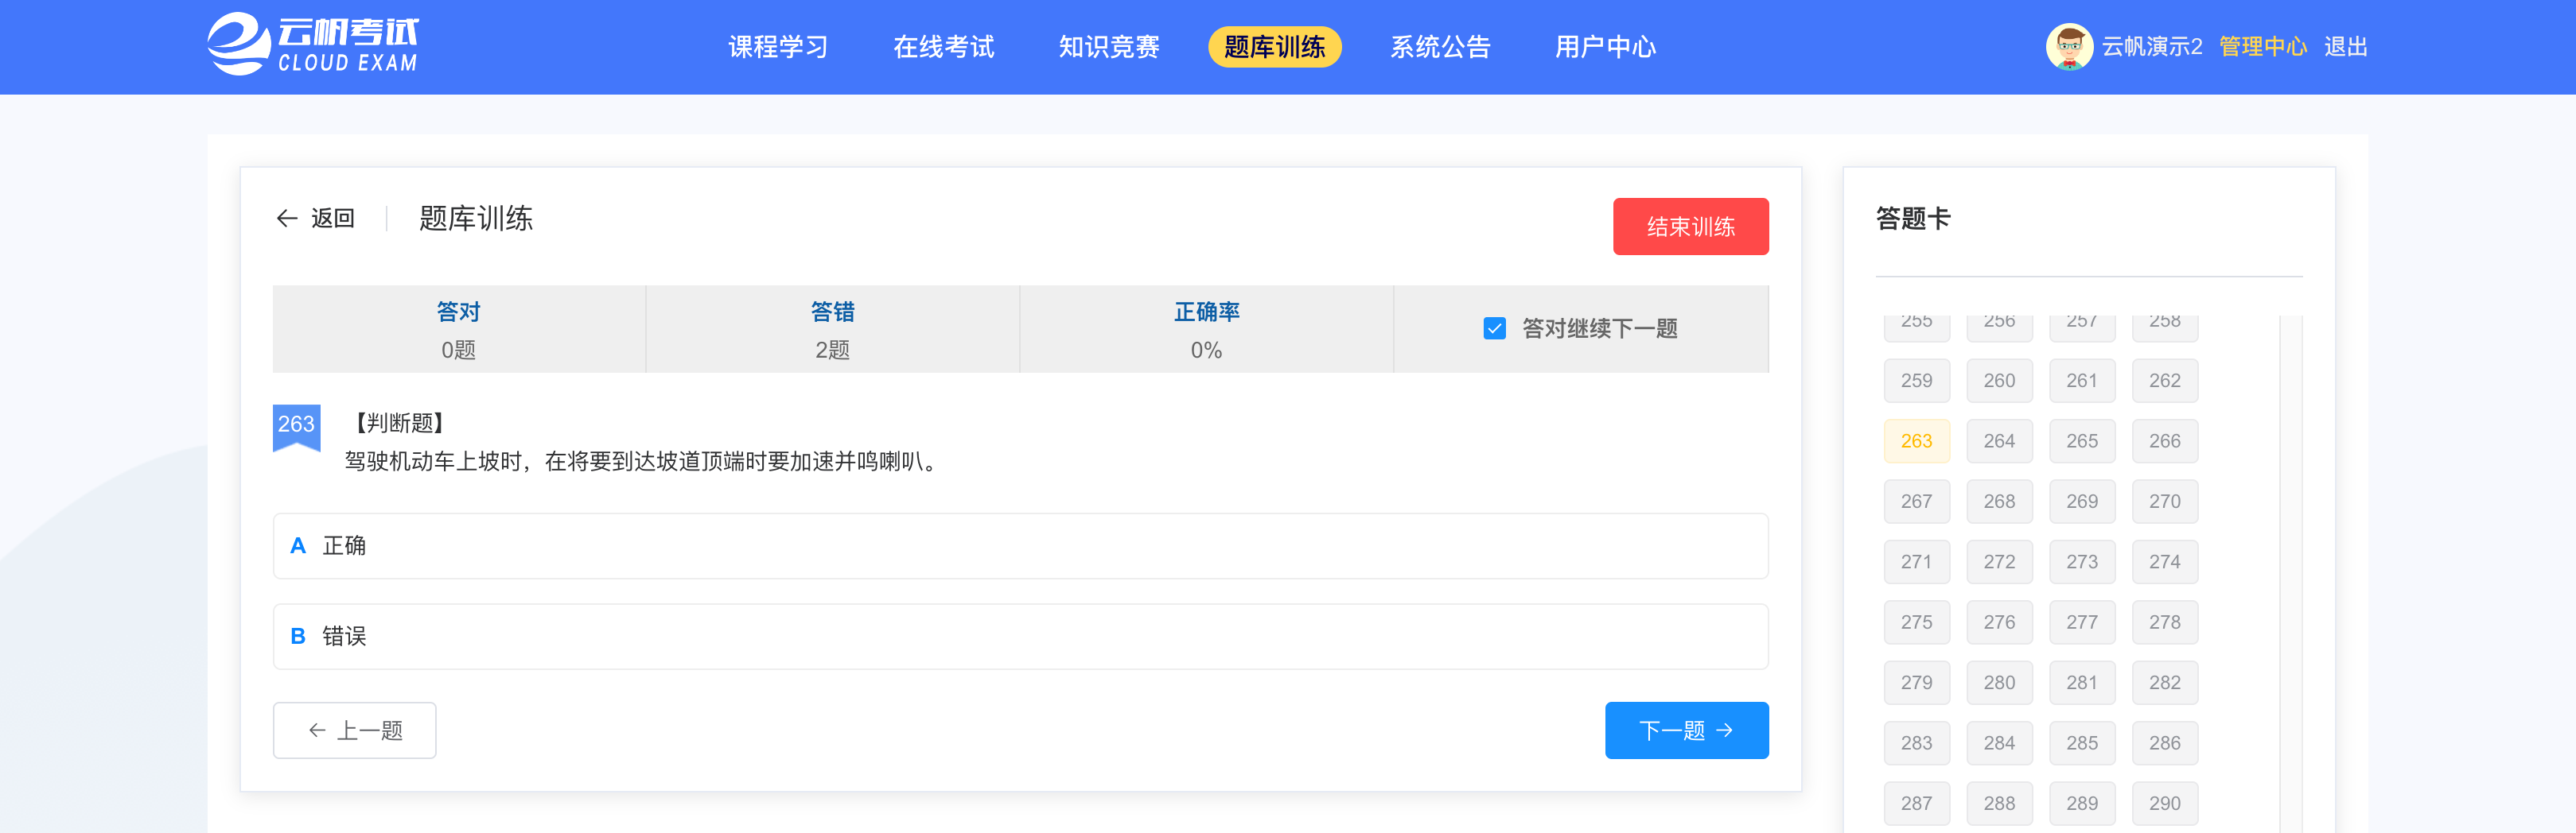Click 答错 count cell

(x=832, y=330)
